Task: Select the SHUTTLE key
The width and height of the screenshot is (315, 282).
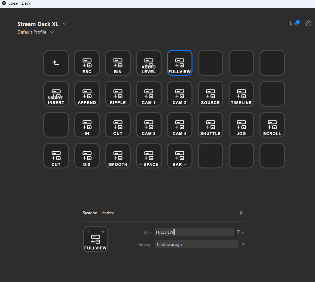Action: 211,125
